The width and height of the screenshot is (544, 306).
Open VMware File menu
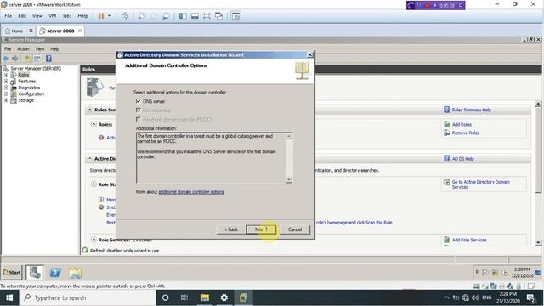tap(8, 16)
